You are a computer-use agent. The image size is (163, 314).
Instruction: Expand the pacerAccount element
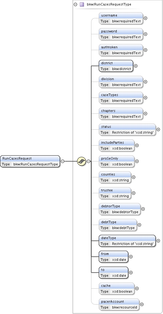(x=142, y=304)
